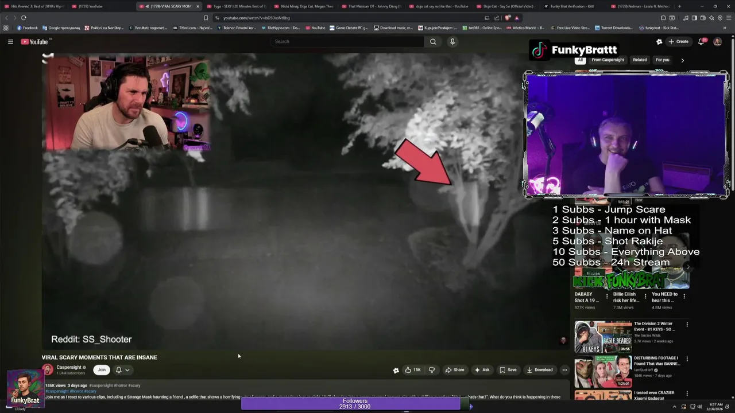735x413 pixels.
Task: Open options for DABABY Shot video
Action: coord(607,297)
